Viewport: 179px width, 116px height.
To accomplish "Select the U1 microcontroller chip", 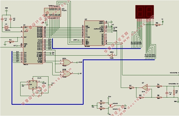I will coord(33,45).
